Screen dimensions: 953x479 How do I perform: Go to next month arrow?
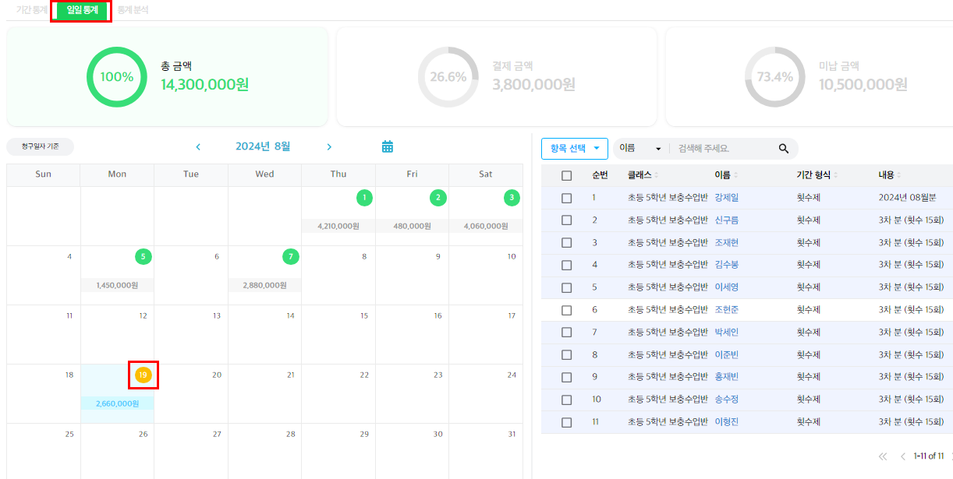coord(329,146)
